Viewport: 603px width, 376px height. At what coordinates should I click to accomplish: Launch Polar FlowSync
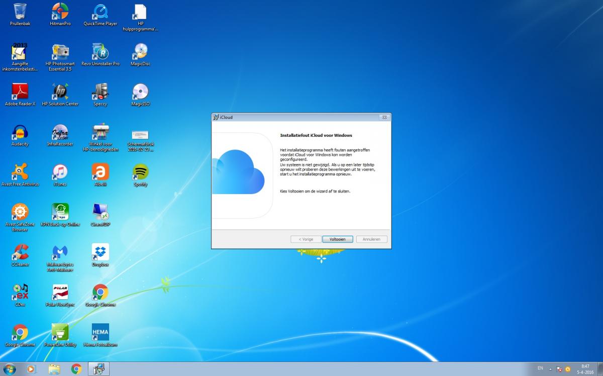60,295
